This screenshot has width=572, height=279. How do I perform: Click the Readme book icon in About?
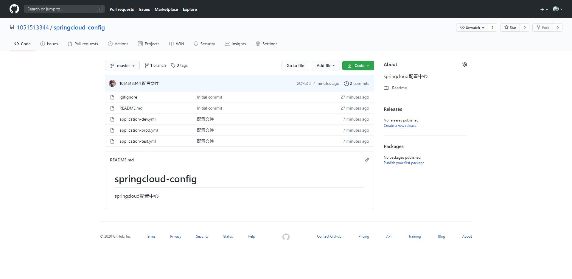386,88
